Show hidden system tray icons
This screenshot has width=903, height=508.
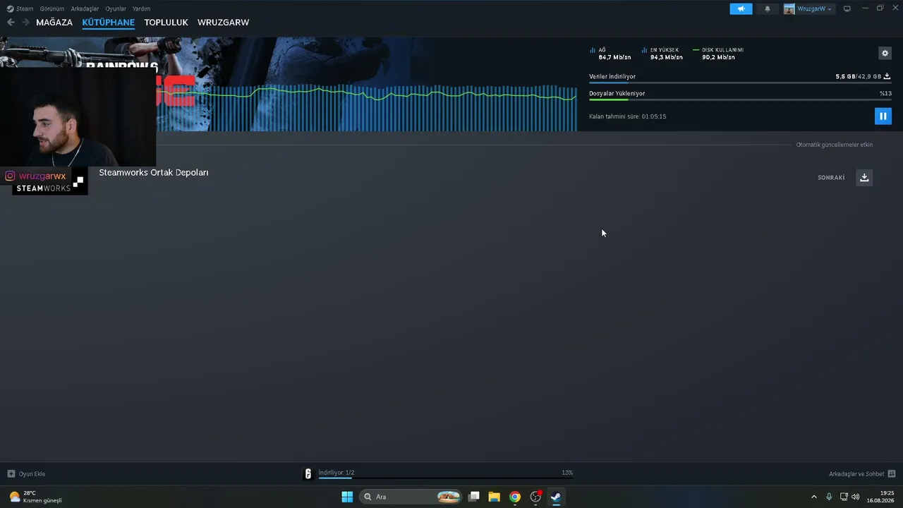click(x=814, y=497)
